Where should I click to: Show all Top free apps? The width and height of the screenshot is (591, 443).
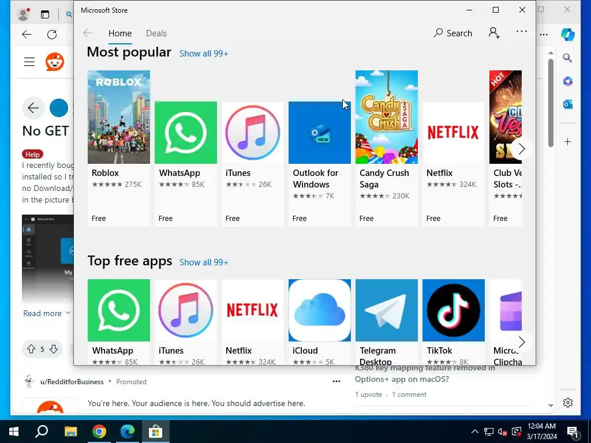point(204,262)
